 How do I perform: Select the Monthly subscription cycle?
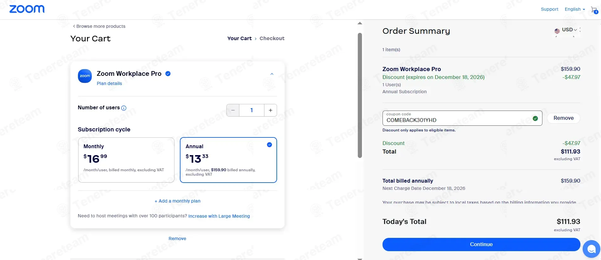click(x=126, y=160)
